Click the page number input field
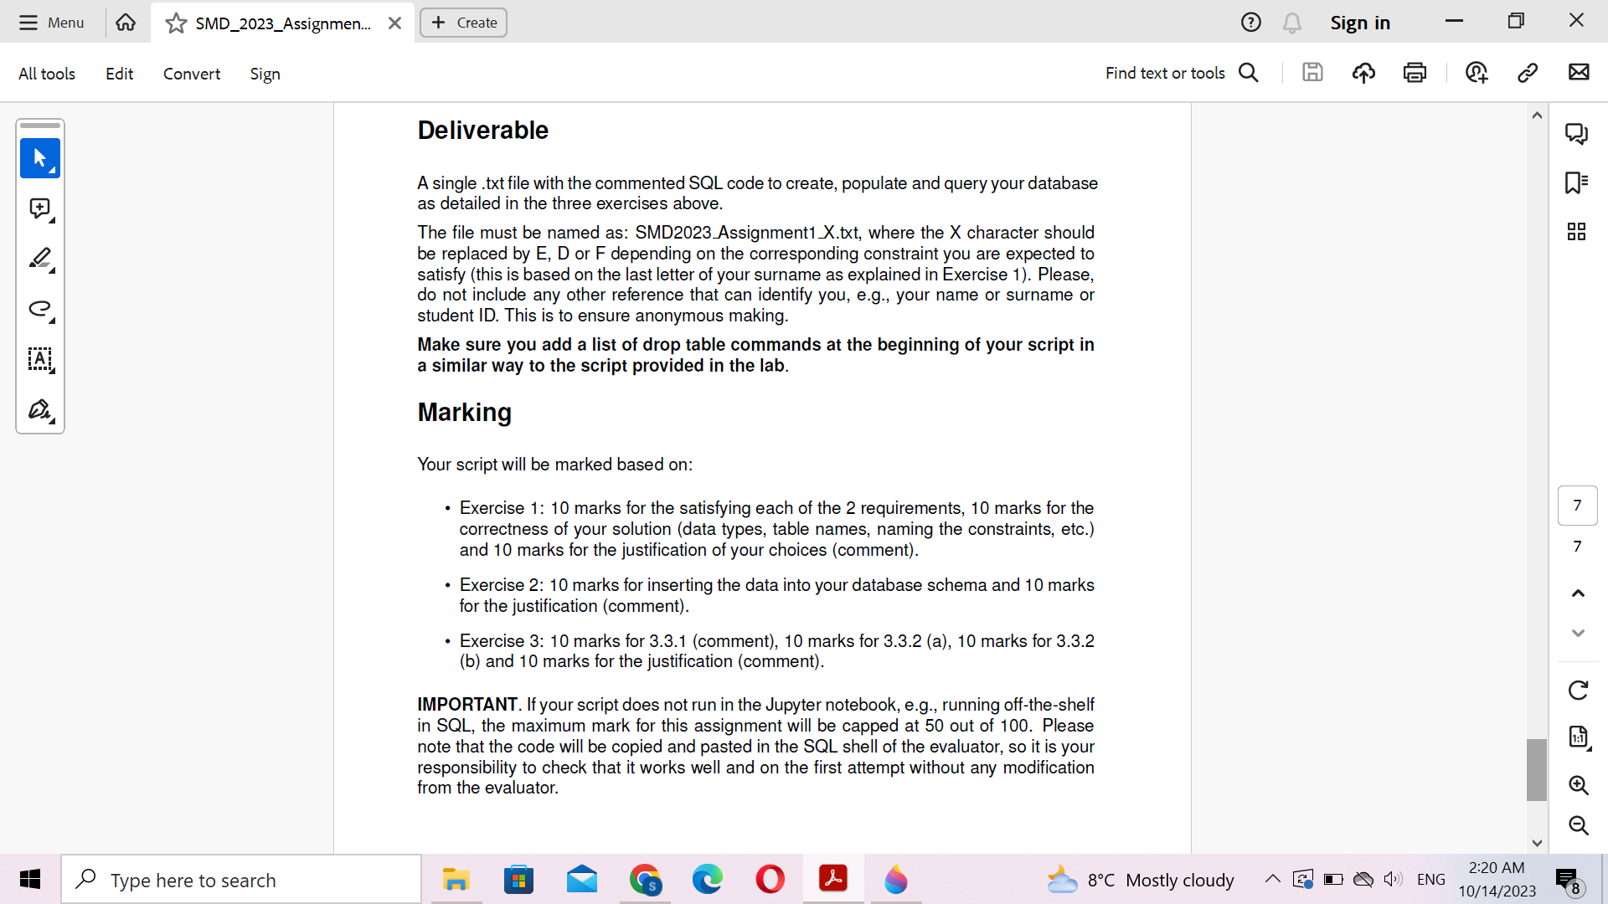The width and height of the screenshot is (1608, 904). pyautogui.click(x=1578, y=505)
